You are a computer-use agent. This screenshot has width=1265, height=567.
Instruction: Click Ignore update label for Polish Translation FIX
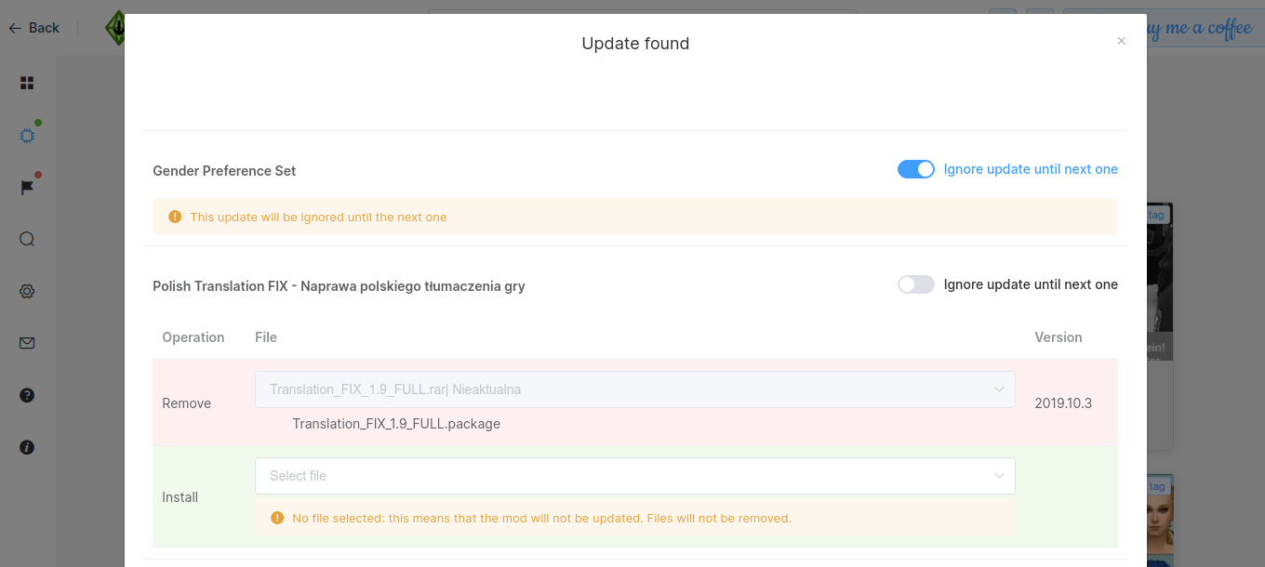(x=1031, y=284)
